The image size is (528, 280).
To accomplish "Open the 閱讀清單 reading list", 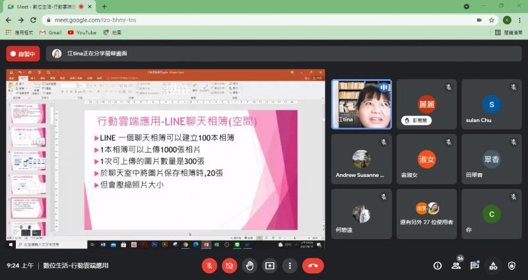I will [509, 32].
